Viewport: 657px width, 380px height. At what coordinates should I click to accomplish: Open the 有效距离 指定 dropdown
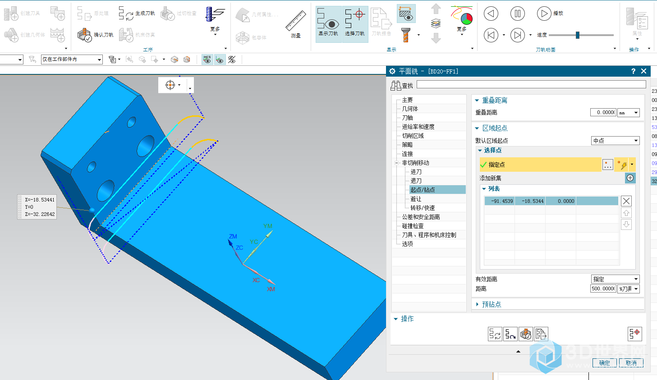616,279
